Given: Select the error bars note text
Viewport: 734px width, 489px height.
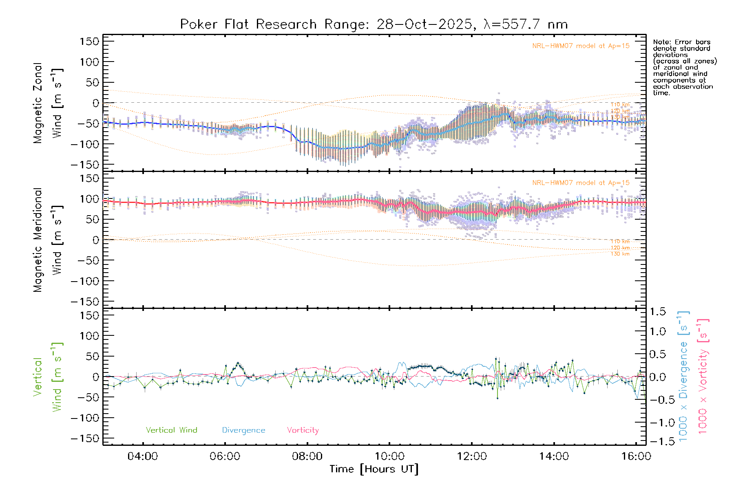Looking at the screenshot, I should tap(684, 67).
